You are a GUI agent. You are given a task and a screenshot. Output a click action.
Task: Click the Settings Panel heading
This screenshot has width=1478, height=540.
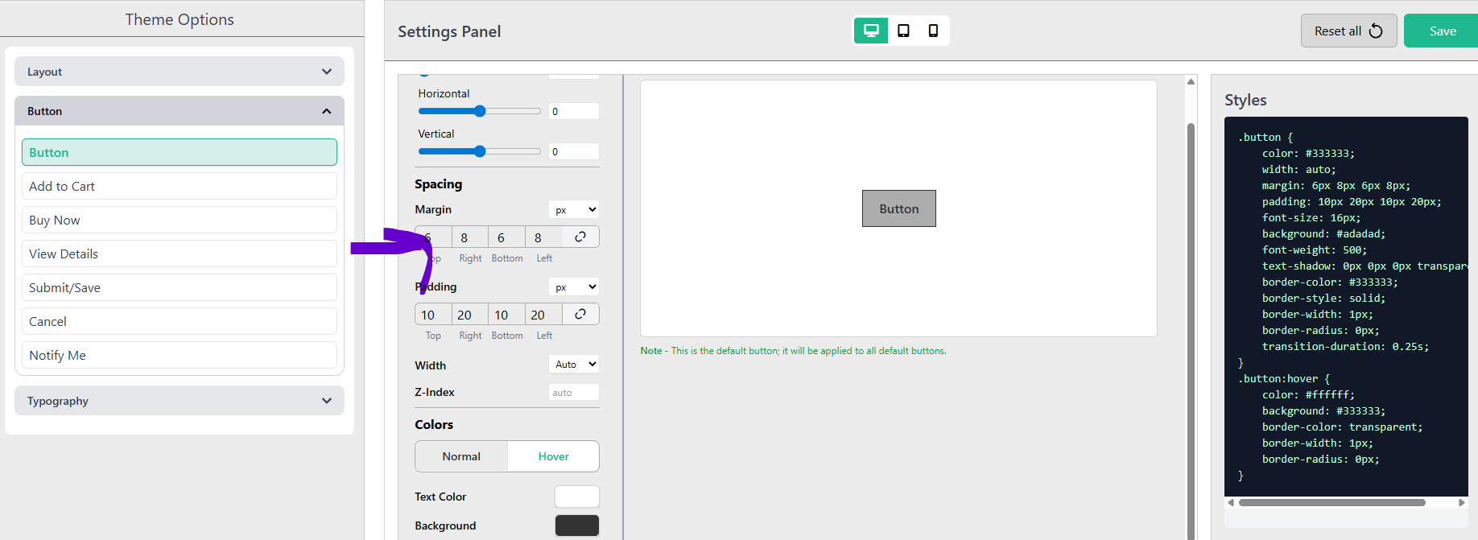click(x=449, y=31)
